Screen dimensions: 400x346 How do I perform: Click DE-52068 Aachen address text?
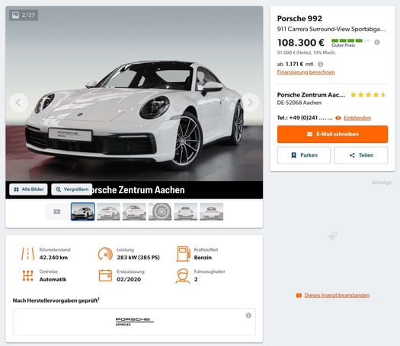point(299,103)
